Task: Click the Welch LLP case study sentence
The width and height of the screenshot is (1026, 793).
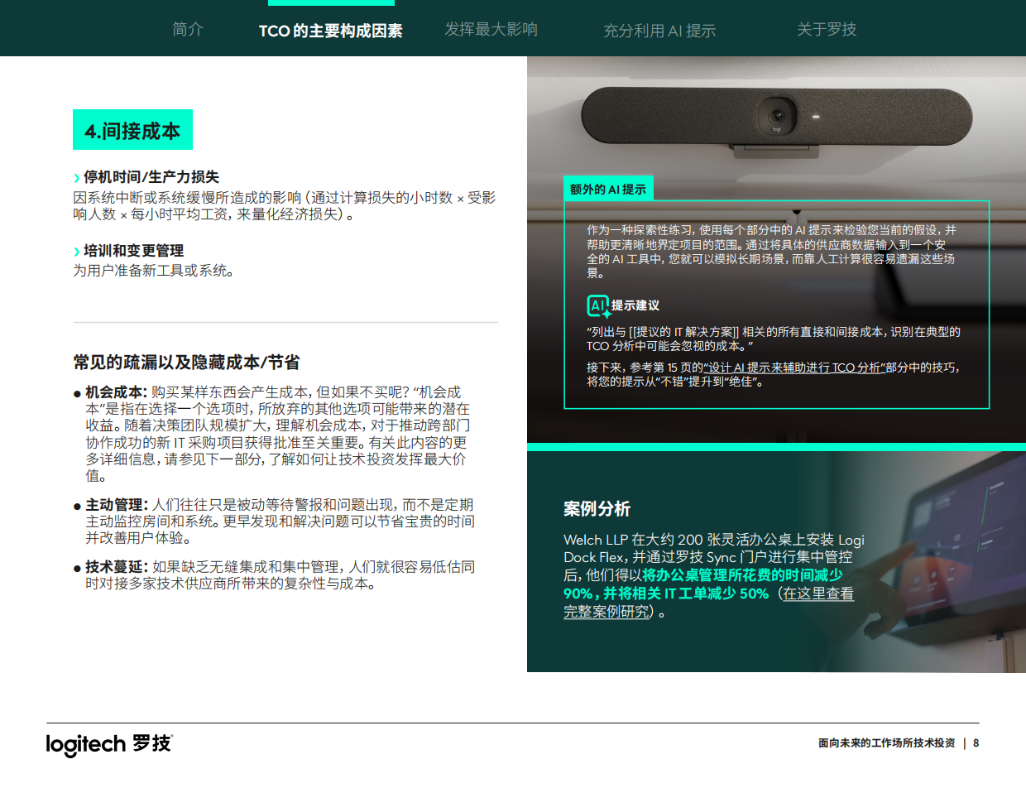Action: pos(713,575)
